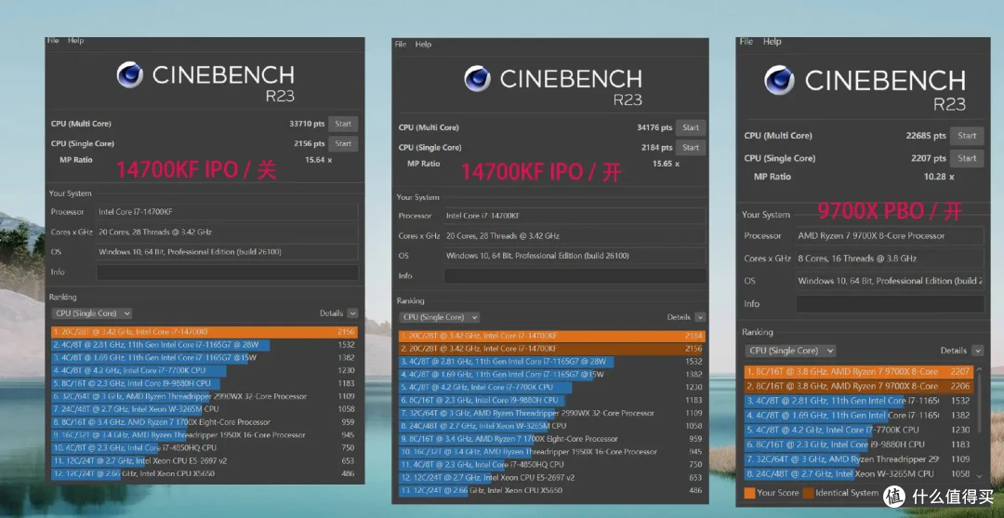Open CPU (Single Core) ranking dropdown, 9700X window
Screen dimensions: 1004x518
click(790, 351)
